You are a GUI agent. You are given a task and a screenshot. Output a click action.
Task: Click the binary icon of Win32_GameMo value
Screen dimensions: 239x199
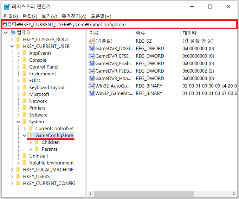coord(92,93)
